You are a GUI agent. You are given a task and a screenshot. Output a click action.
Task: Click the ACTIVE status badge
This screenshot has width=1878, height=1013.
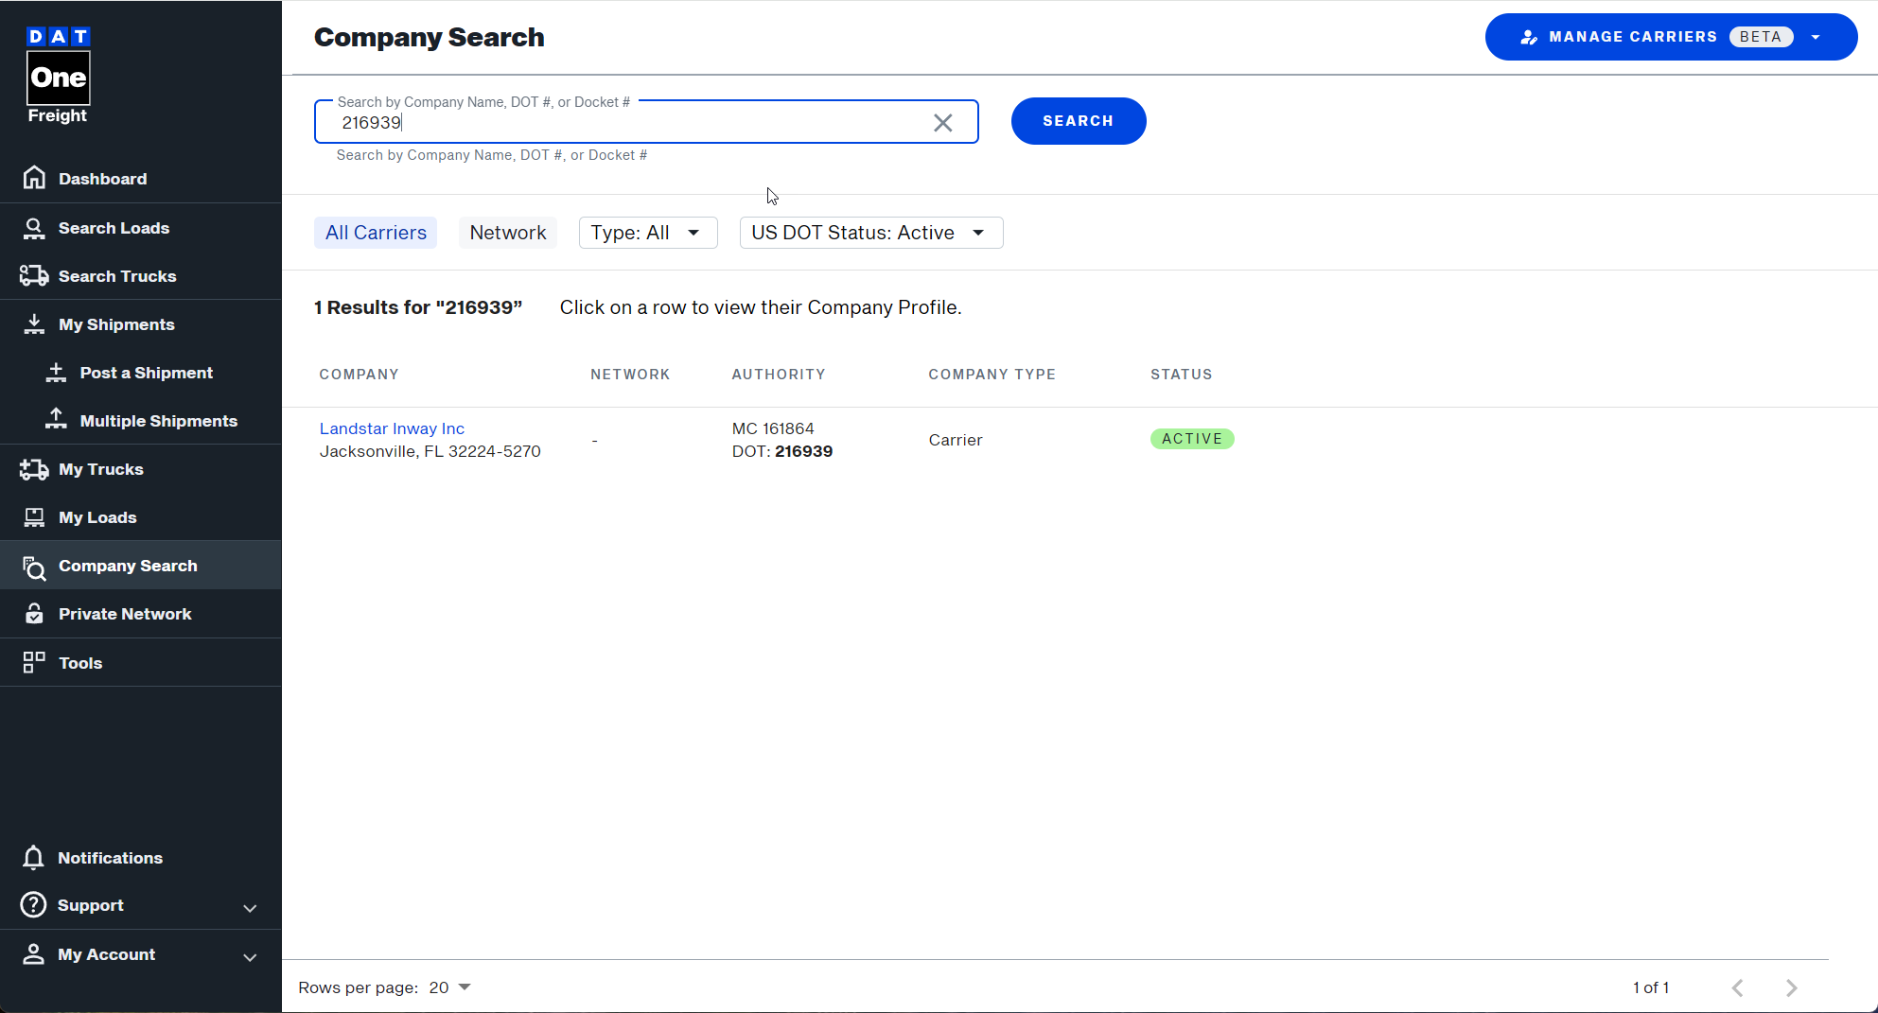coord(1192,439)
